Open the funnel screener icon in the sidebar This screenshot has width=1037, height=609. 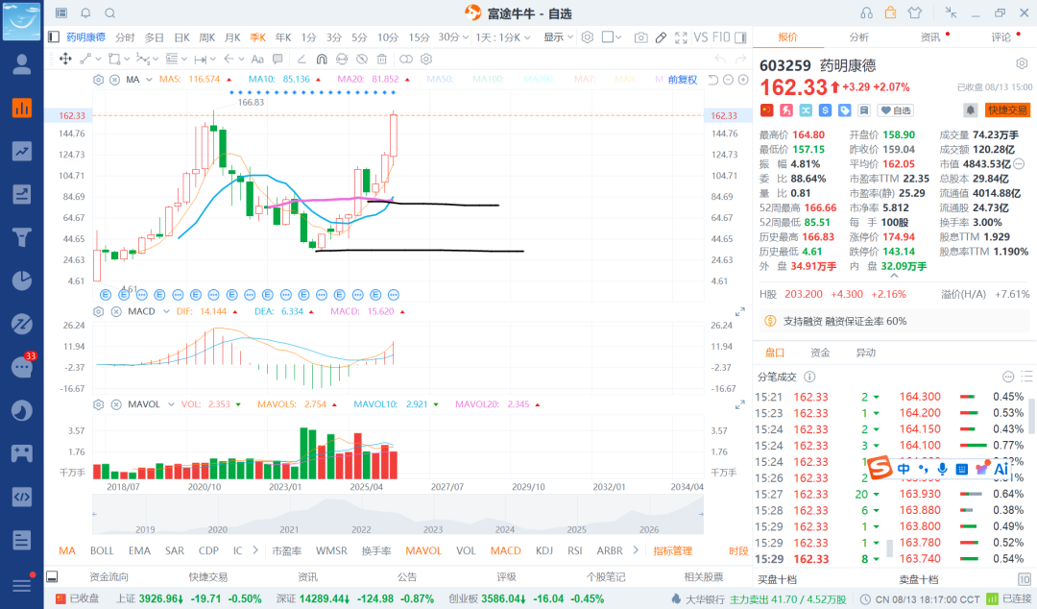22,237
